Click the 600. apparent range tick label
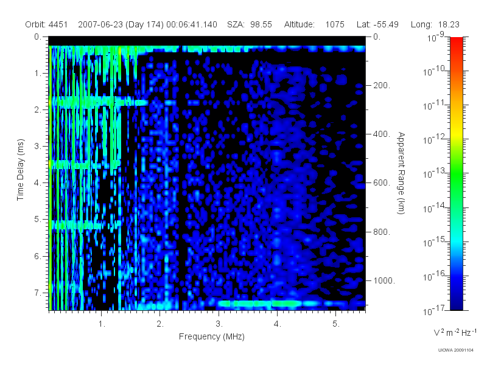Image resolution: width=487 pixels, height=365 pixels. [382, 183]
